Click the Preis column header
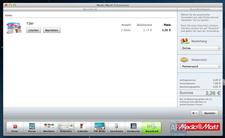225x138 pixels. tap(167, 25)
